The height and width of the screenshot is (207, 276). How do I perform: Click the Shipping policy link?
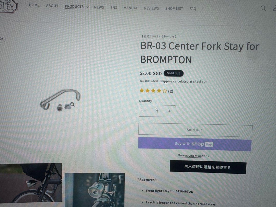(x=166, y=81)
